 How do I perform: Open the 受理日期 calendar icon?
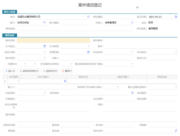(x=88, y=52)
